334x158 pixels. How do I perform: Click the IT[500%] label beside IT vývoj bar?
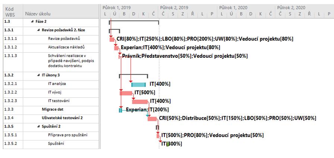(x=145, y=92)
